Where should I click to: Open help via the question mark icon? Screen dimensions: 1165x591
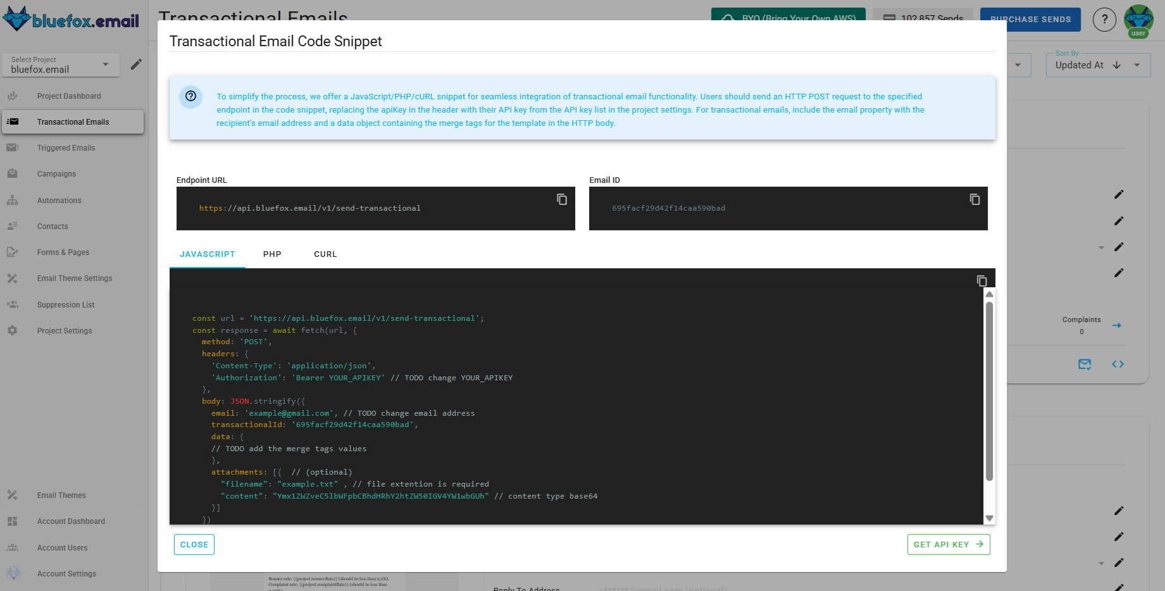coord(1104,19)
